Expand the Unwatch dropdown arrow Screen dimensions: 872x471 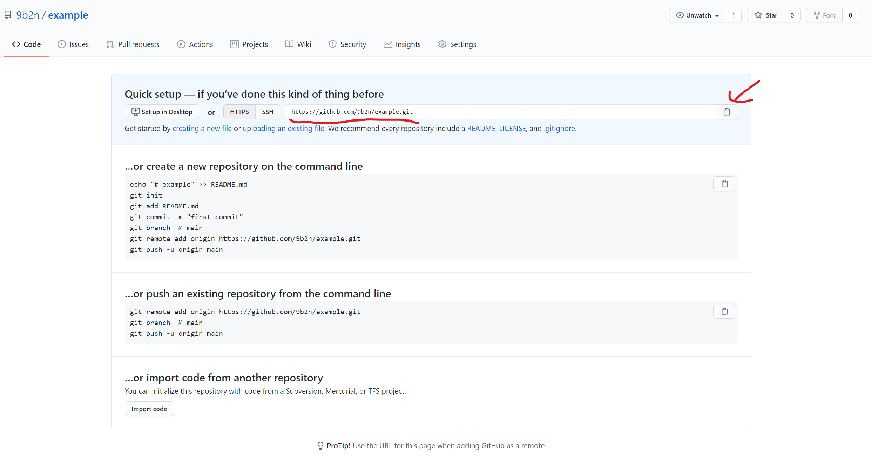tap(717, 16)
